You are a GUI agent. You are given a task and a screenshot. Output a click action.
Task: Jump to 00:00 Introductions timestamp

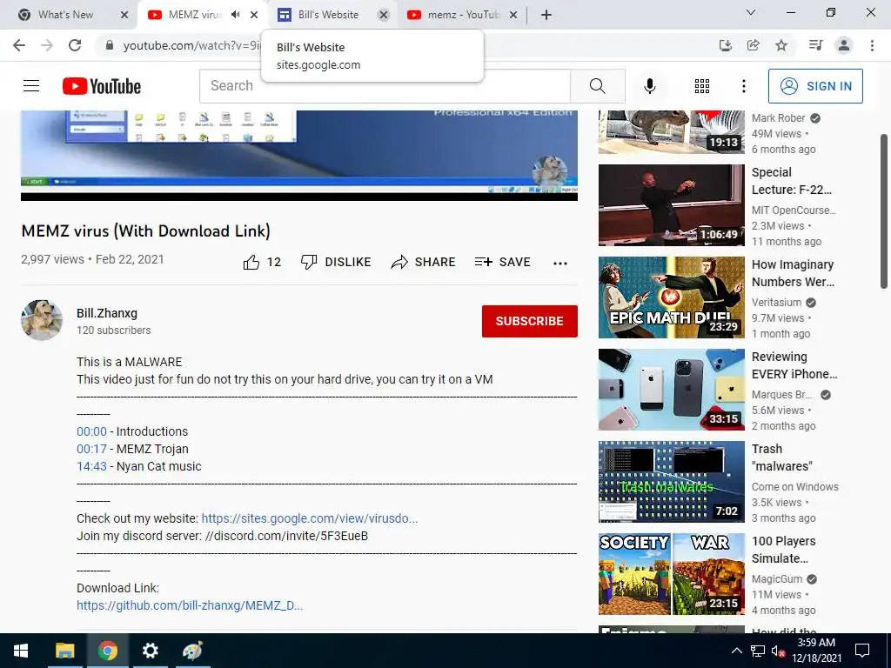pos(91,431)
